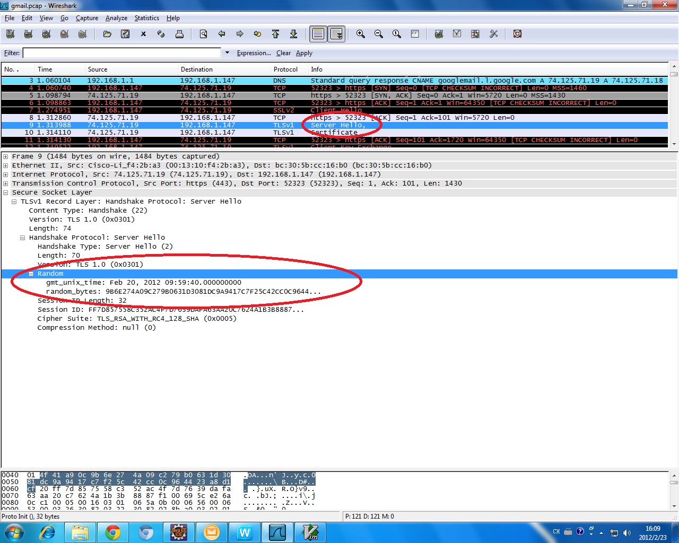Open the Edit menu
This screenshot has width=679, height=543.
click(27, 18)
